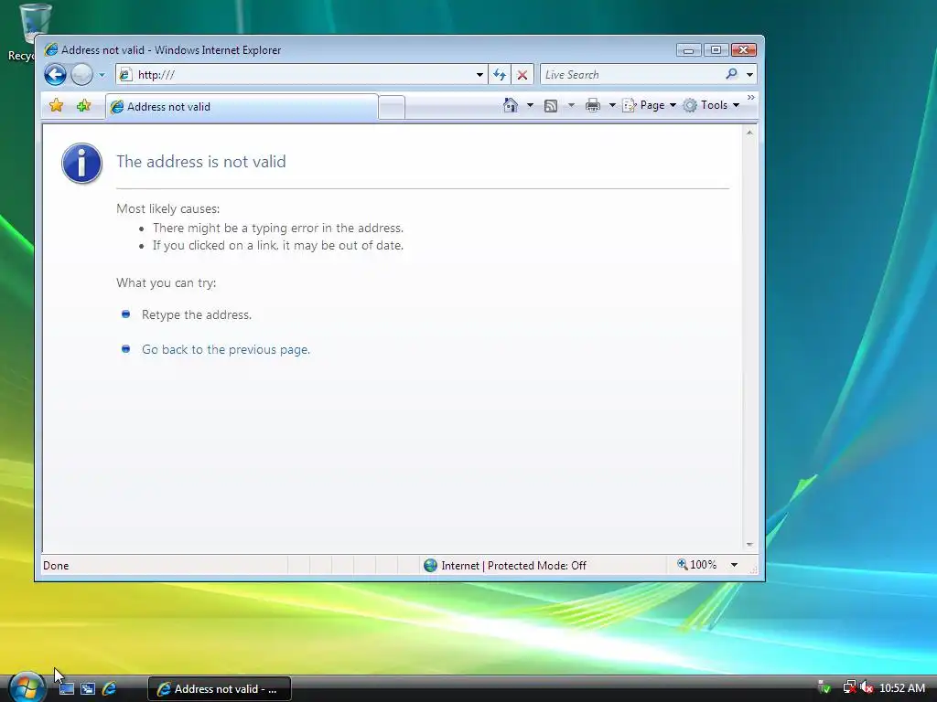Click Switch between windows quick launch icon

coord(88,688)
